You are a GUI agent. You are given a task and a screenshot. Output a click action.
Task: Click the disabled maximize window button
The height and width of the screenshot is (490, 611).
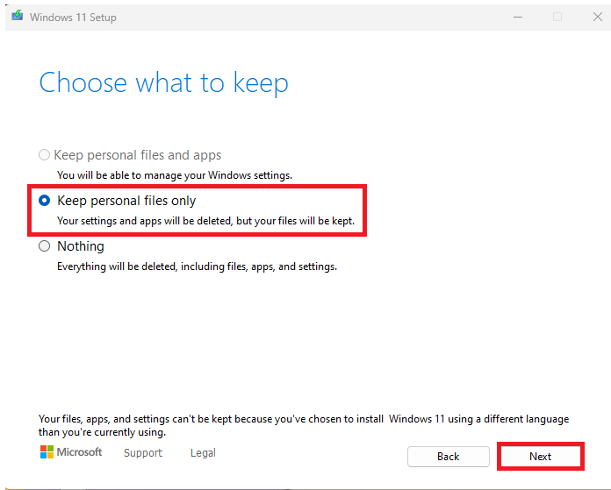tap(557, 17)
